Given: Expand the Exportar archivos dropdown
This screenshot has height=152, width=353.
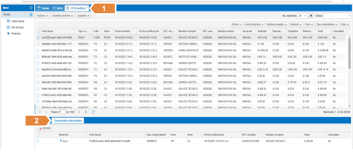Looking at the screenshot, I should coord(63,16).
